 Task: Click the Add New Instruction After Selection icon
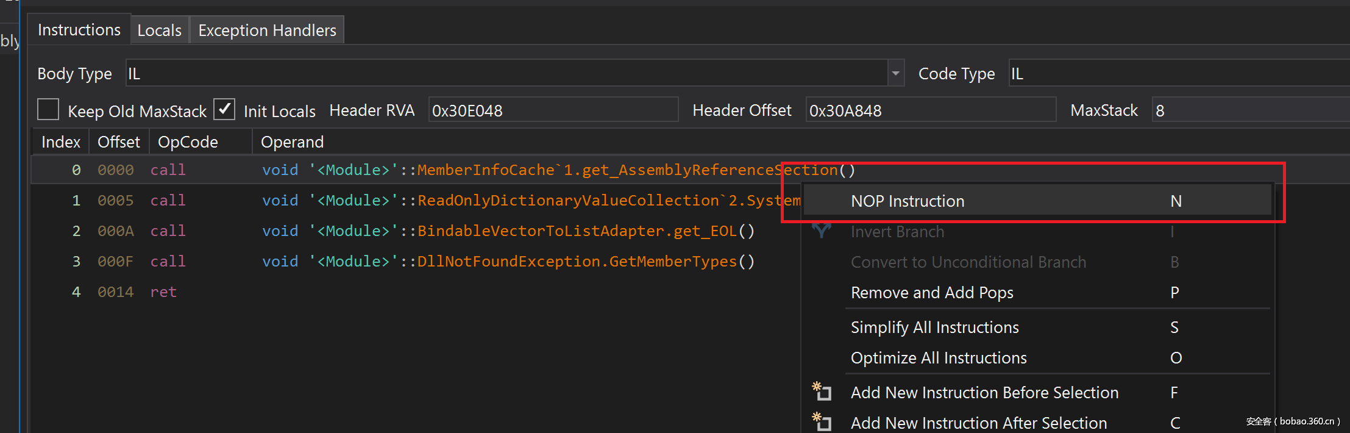(x=822, y=421)
